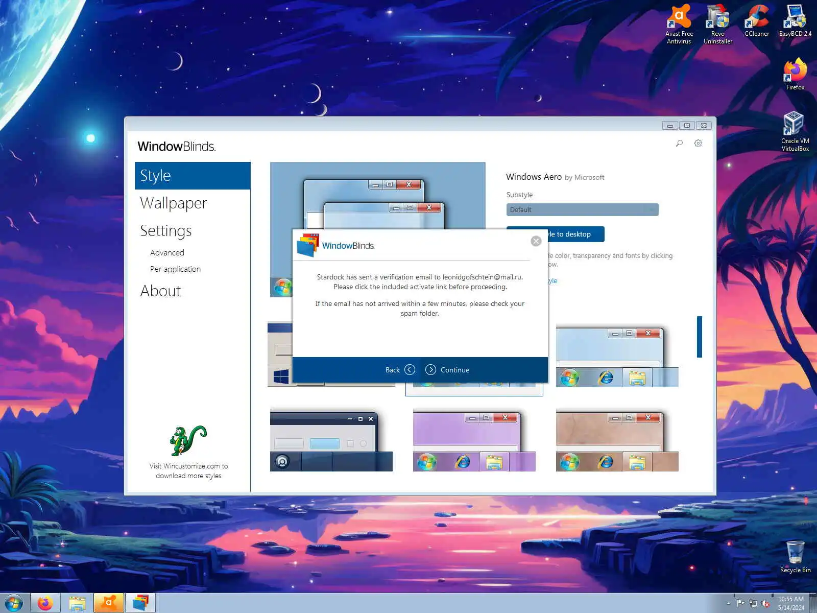Viewport: 817px width, 613px height.
Task: Select the dark blue style thumbnail
Action: pyautogui.click(x=331, y=440)
